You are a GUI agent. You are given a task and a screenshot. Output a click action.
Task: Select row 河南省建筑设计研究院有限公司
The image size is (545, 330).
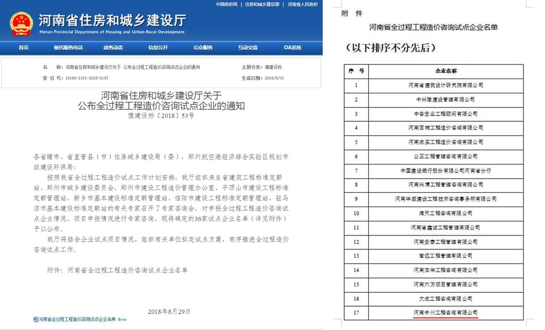pos(434,85)
